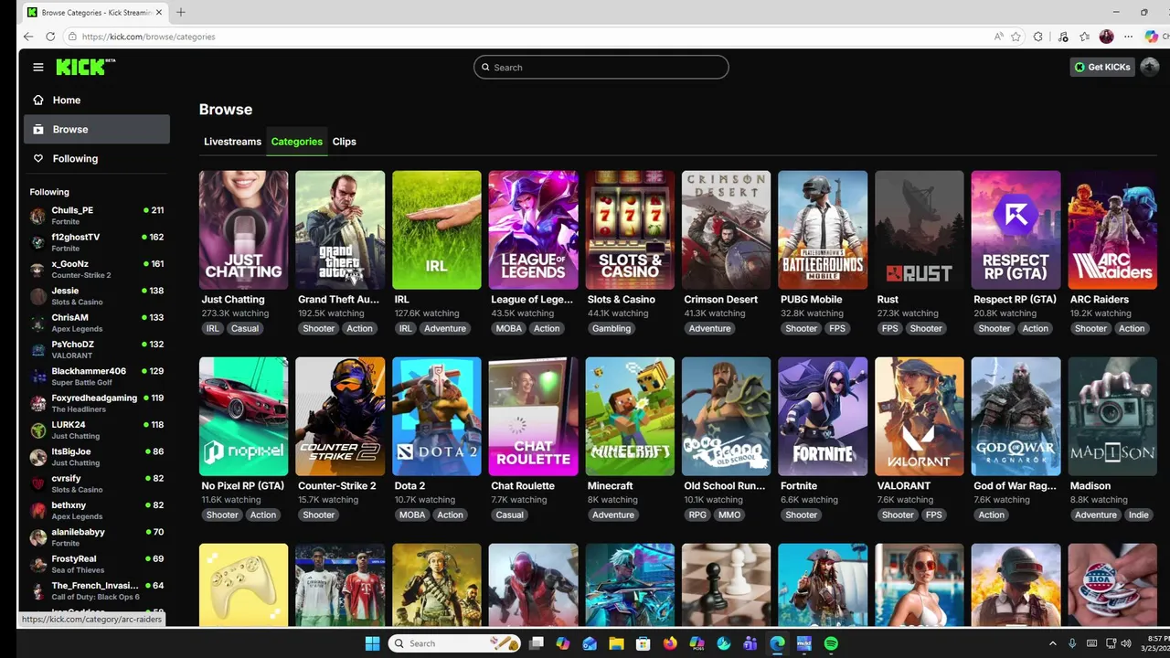Open the Grand Theft Auto category thumbnail
This screenshot has width=1170, height=658.
[x=340, y=229]
